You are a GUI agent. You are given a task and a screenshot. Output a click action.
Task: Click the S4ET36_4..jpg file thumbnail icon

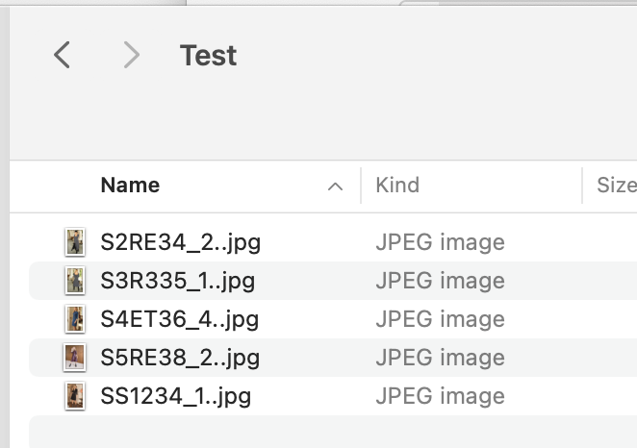tap(75, 319)
